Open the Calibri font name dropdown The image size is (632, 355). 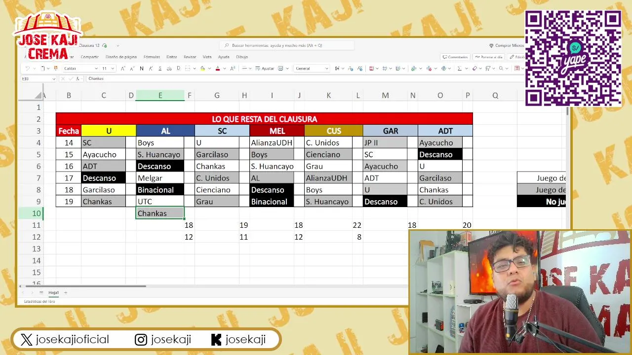coord(96,69)
